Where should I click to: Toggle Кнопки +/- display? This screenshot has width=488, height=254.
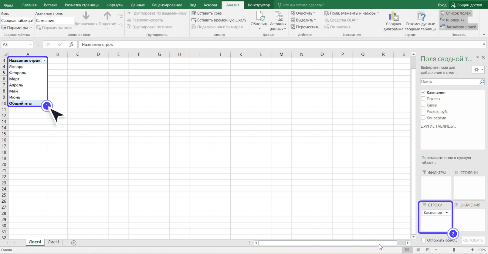(x=453, y=20)
